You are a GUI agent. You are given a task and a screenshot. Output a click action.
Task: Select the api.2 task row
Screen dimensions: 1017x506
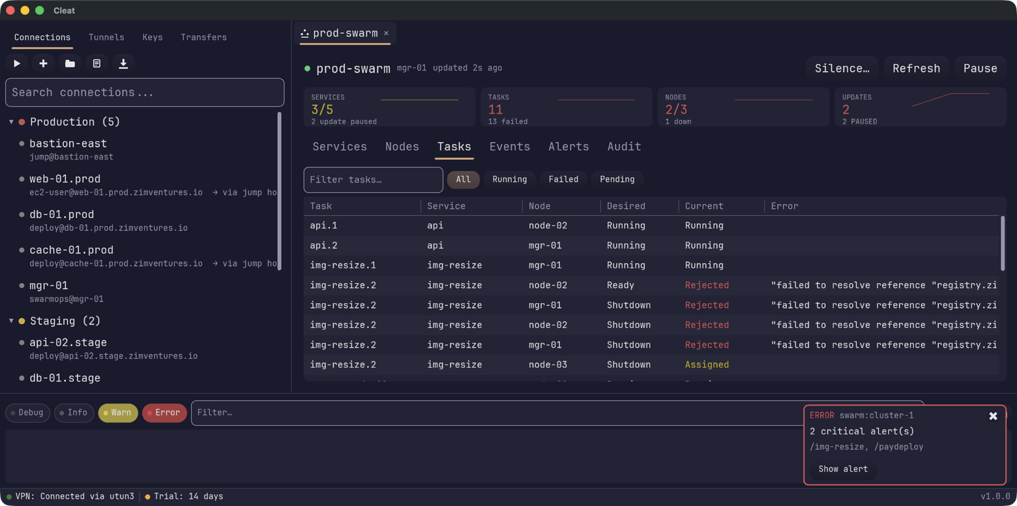651,246
